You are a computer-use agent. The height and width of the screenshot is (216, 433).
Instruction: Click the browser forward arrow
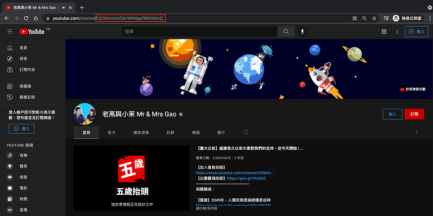[16, 18]
